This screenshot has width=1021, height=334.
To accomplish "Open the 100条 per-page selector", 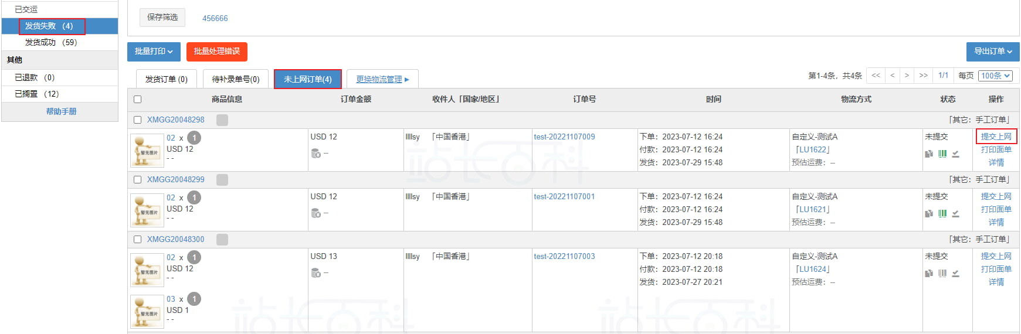I will point(996,76).
